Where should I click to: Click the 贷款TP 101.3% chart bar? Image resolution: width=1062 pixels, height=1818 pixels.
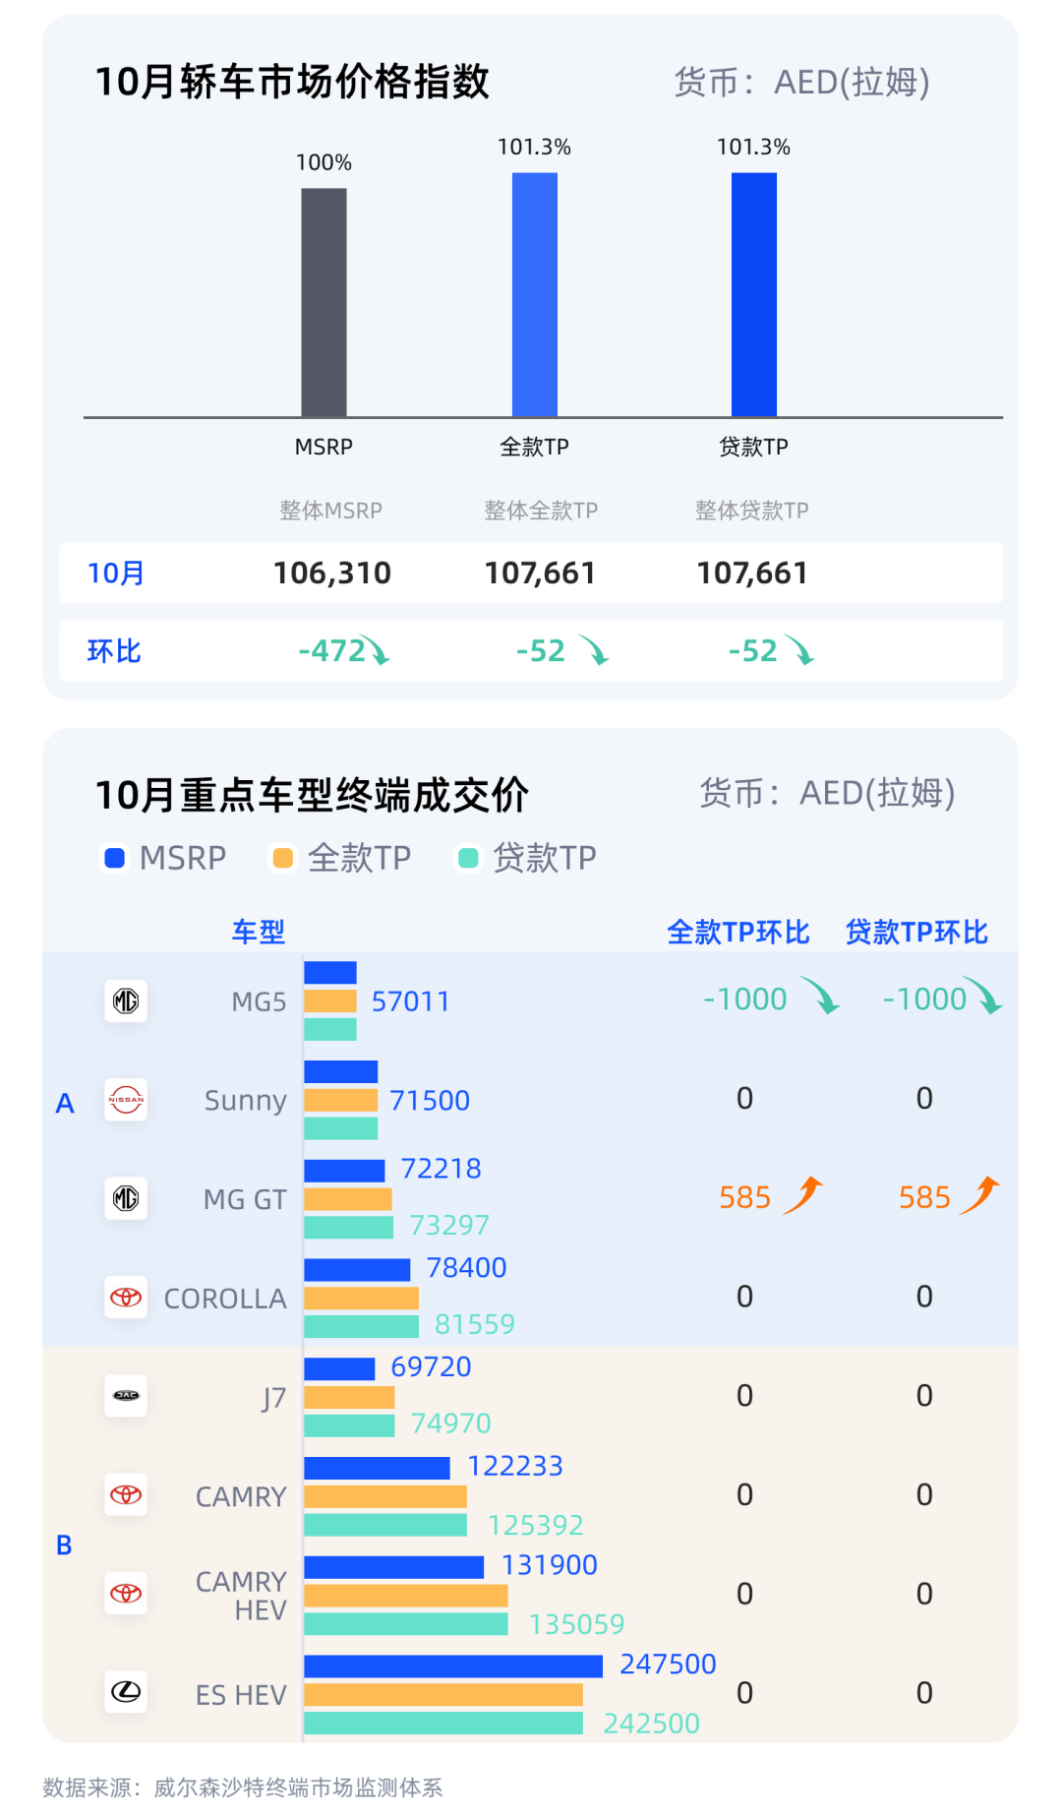(754, 295)
